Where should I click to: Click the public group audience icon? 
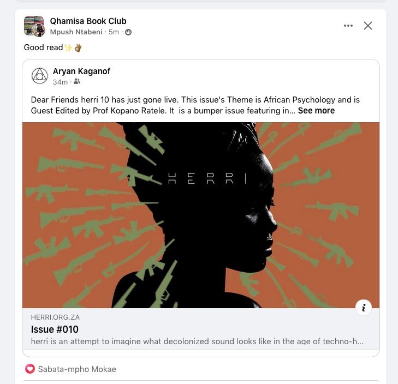[128, 32]
